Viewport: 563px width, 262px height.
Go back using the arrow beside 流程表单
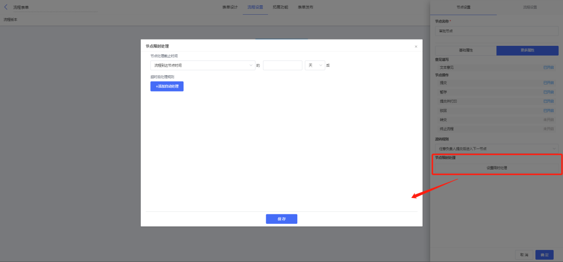6,7
